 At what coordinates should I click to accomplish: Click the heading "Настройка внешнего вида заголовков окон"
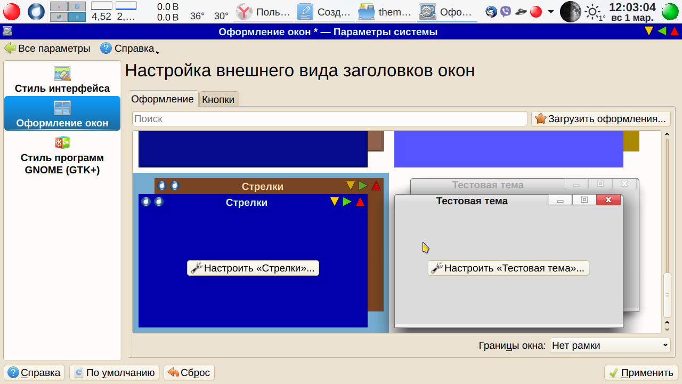click(299, 70)
